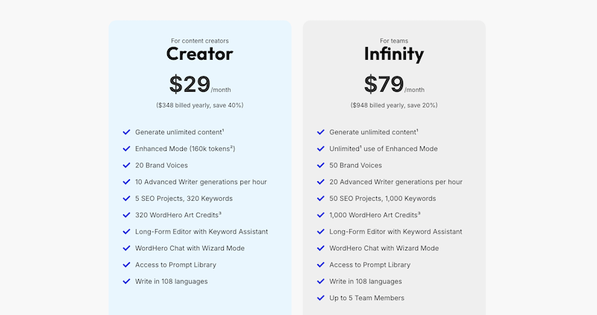Viewport: 597px width, 315px height.
Task: Click the checkmark next to Unlimited use of Enhanced Mode
Action: 321,149
